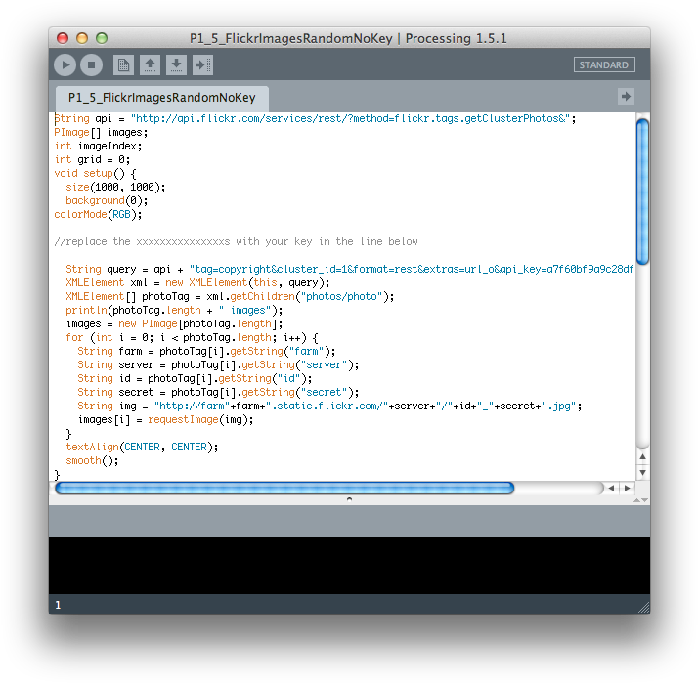Click the black console output area
This screenshot has width=698, height=683.
click(349, 566)
